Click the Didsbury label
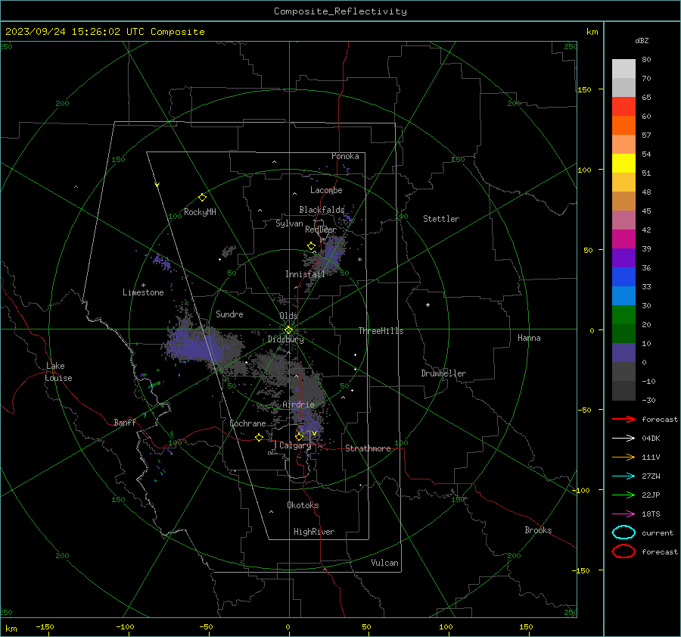681x637 pixels. point(285,339)
